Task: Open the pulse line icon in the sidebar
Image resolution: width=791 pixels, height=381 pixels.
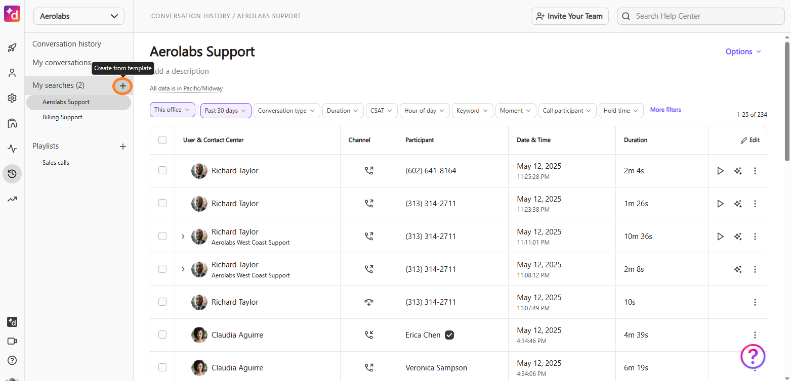Action: [12, 149]
